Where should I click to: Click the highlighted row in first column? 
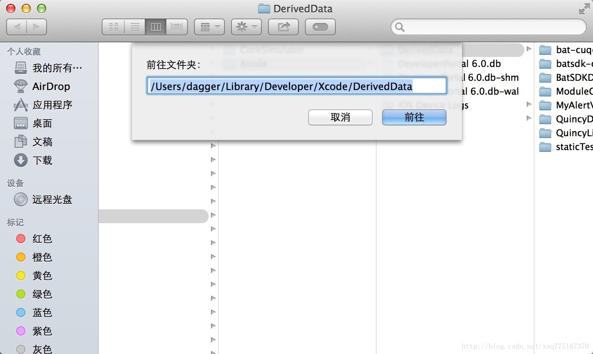153,216
